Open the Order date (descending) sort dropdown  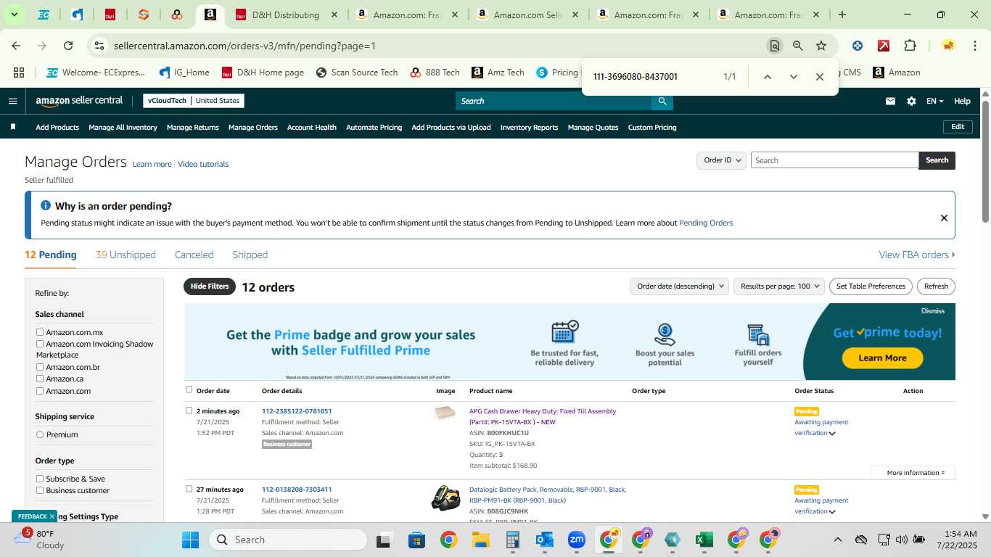tap(679, 286)
